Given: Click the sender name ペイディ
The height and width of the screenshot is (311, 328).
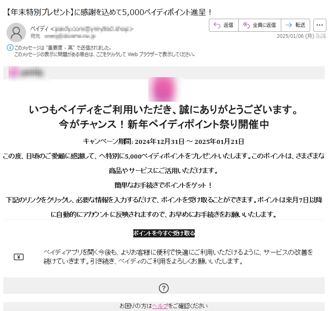Looking at the screenshot, I should click(x=39, y=29).
